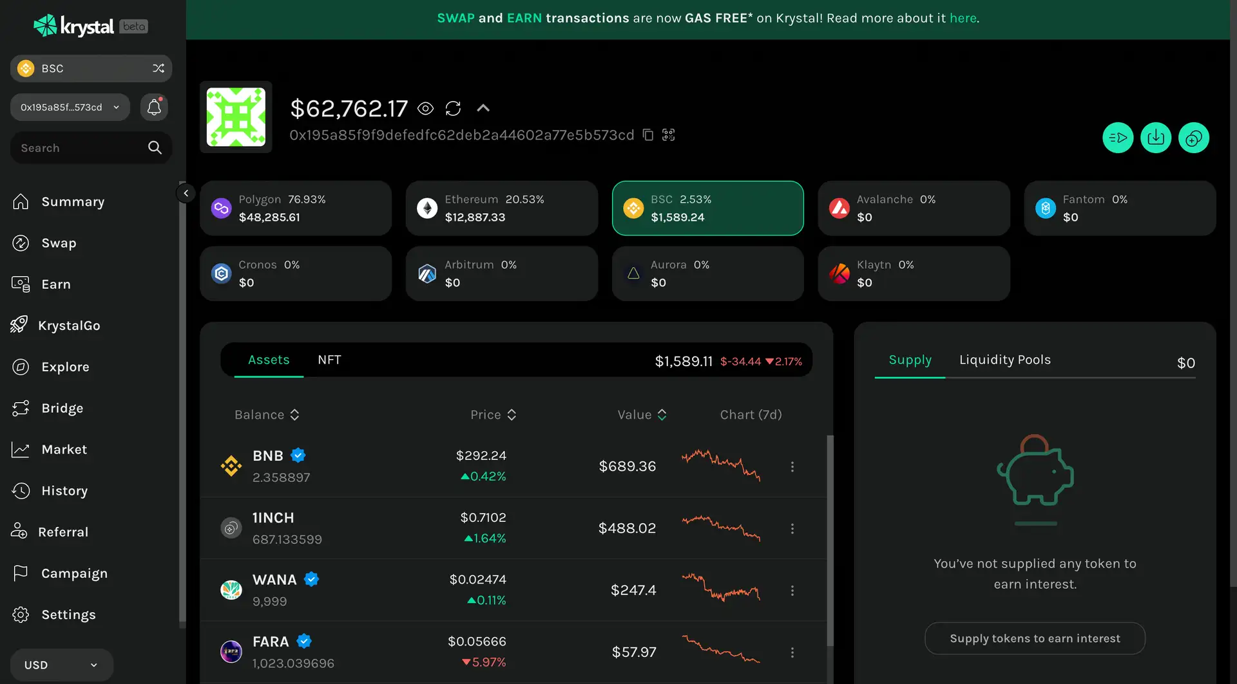The width and height of the screenshot is (1237, 684).
Task: Sort assets by Balance column
Action: pyautogui.click(x=267, y=415)
